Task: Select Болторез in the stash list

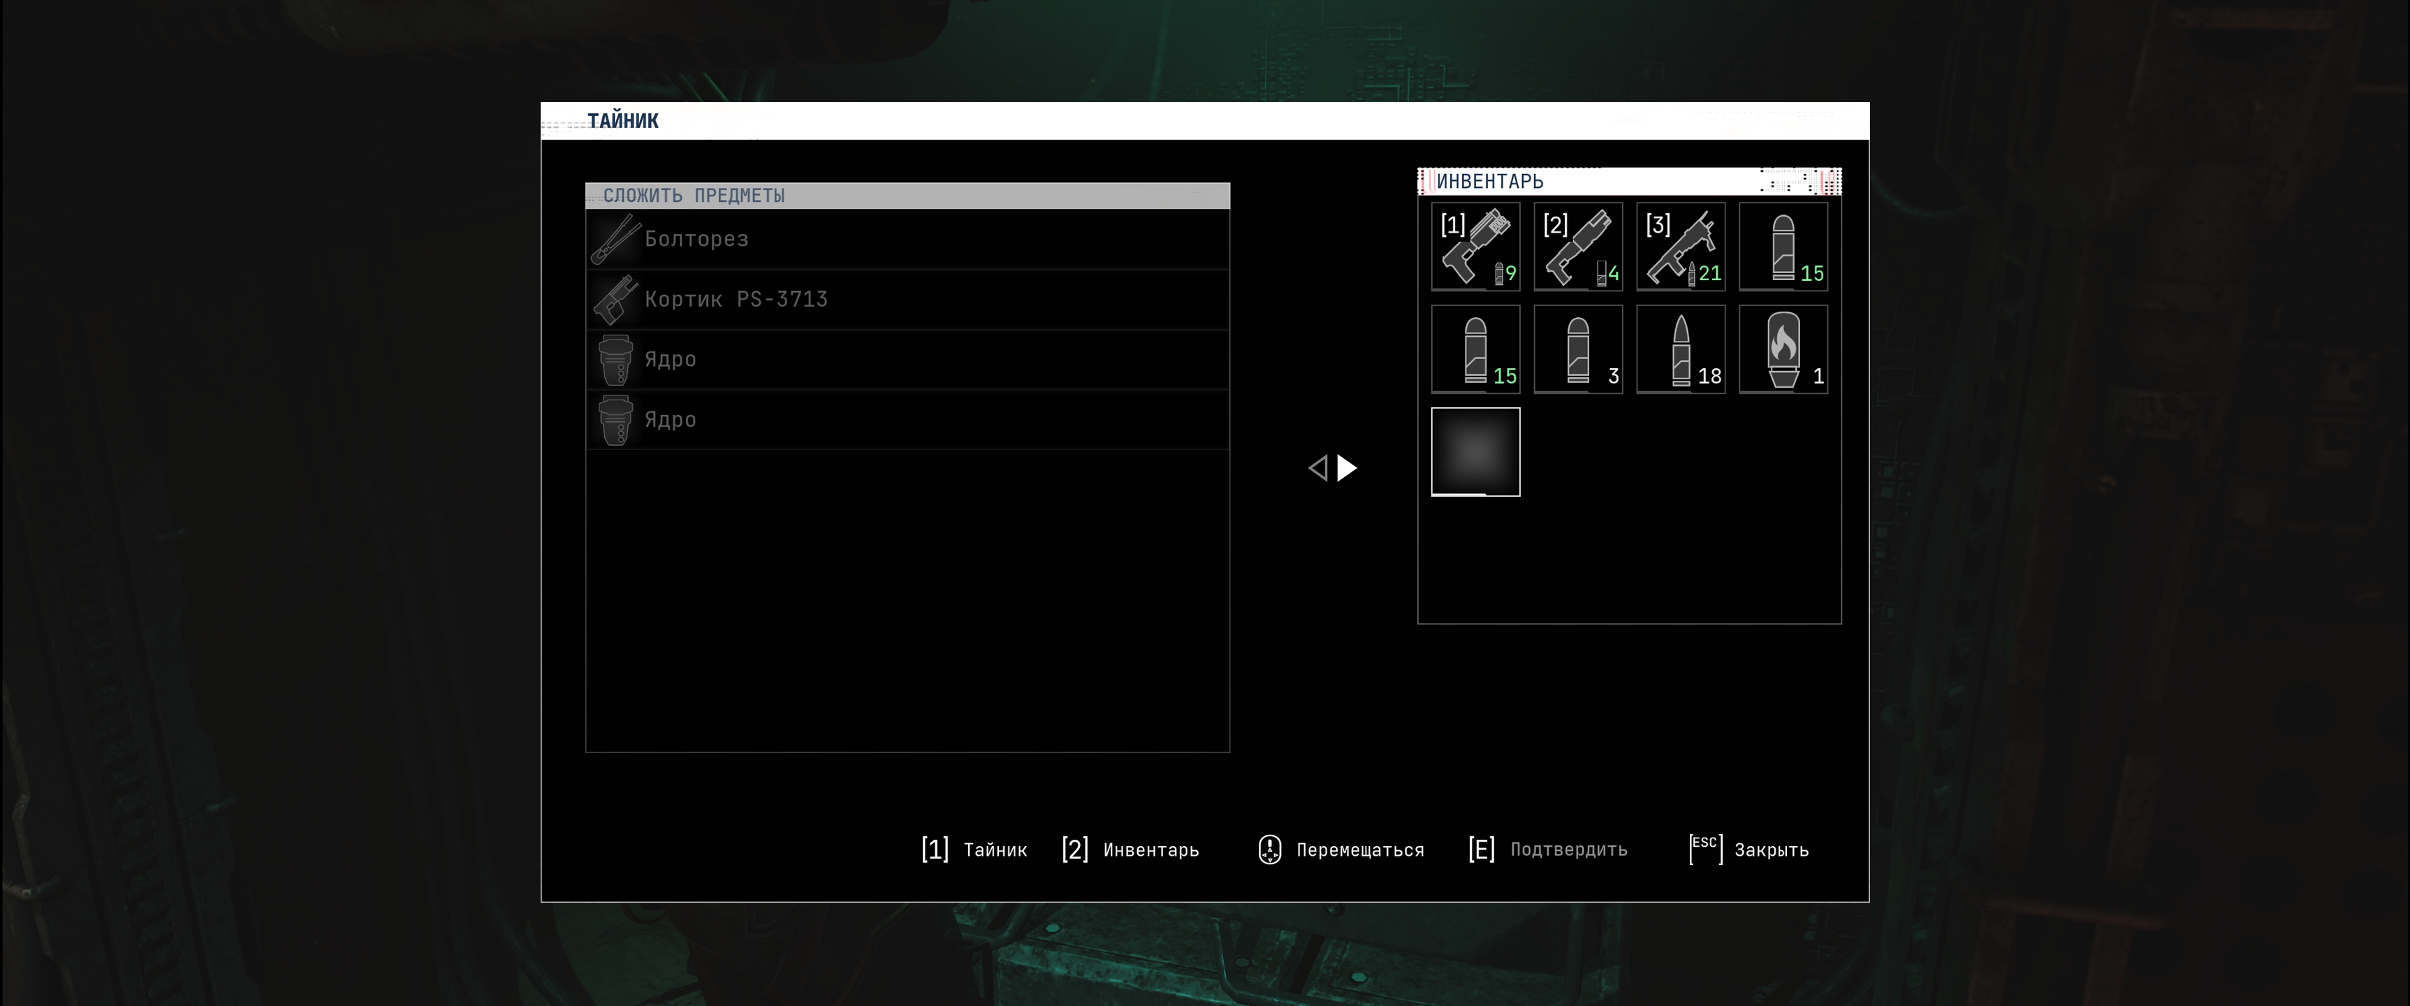Action: tap(907, 240)
